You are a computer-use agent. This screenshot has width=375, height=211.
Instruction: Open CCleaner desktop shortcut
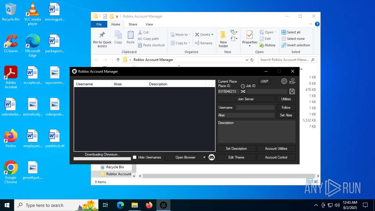pos(11,43)
